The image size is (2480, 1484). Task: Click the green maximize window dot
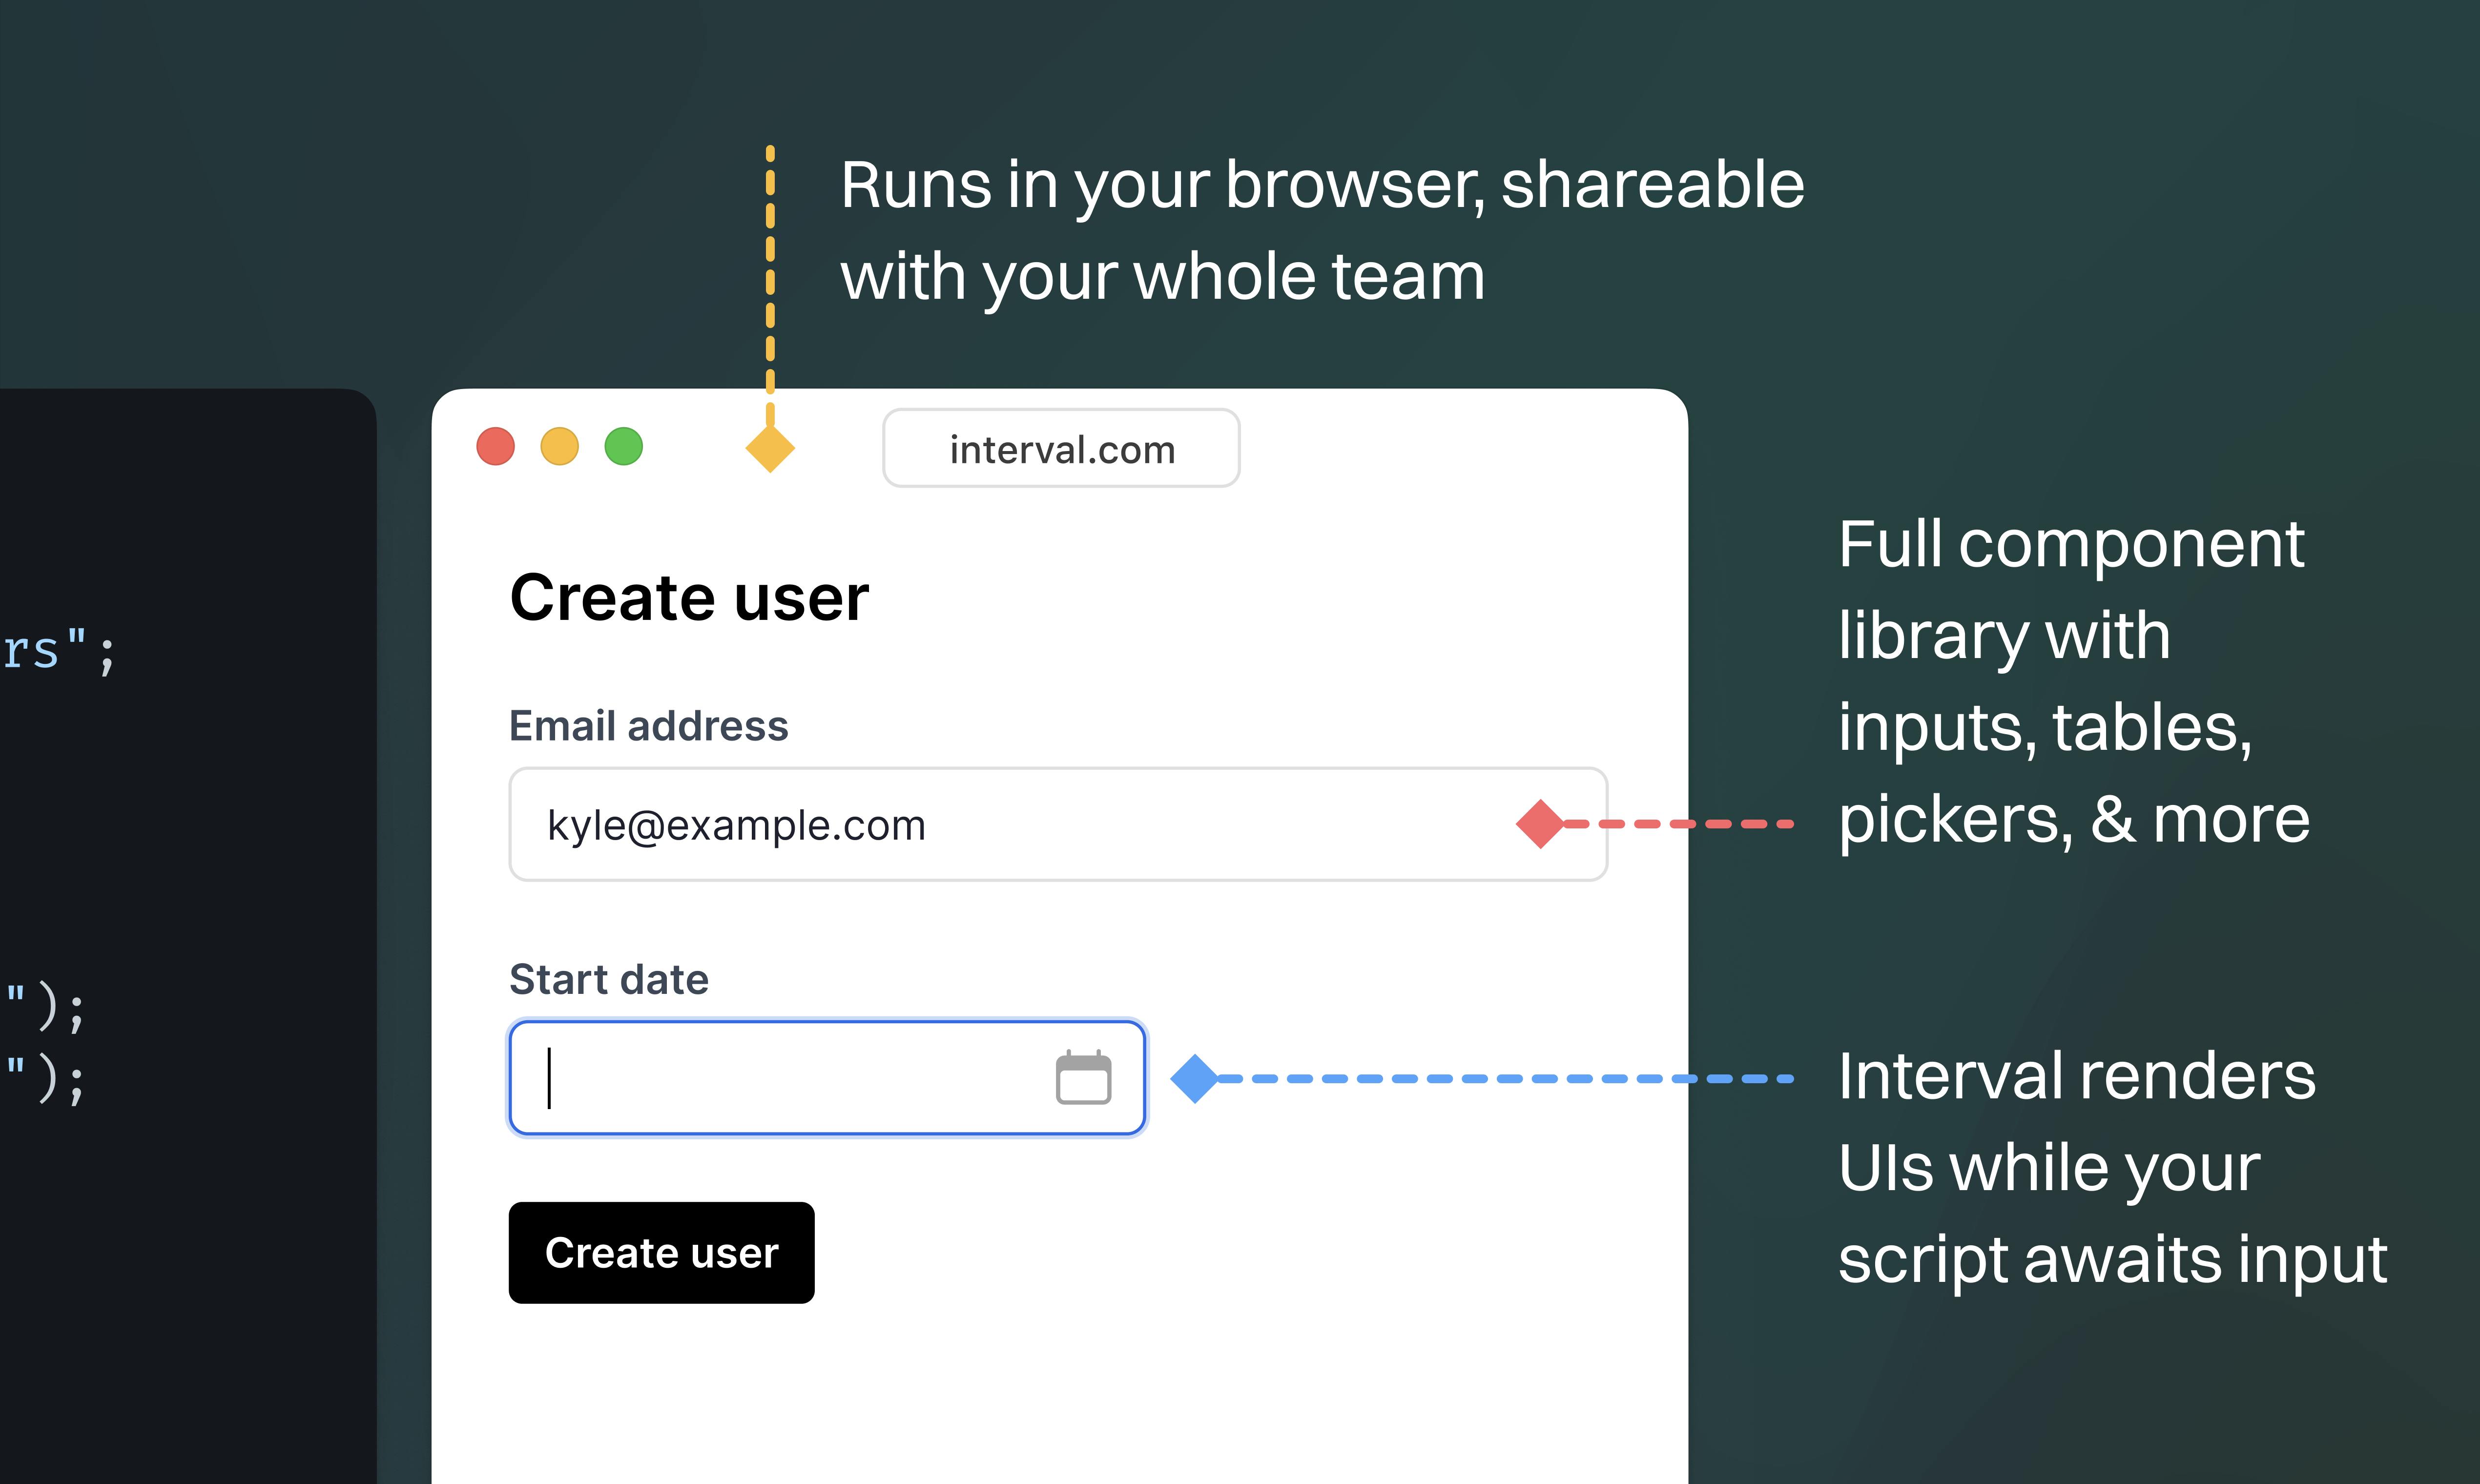[624, 446]
